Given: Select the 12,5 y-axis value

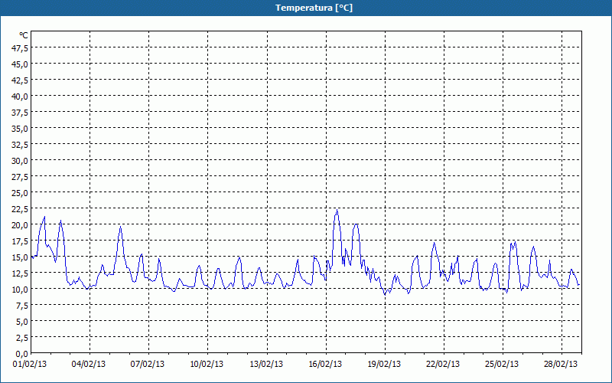Looking at the screenshot, I should 21,273.
